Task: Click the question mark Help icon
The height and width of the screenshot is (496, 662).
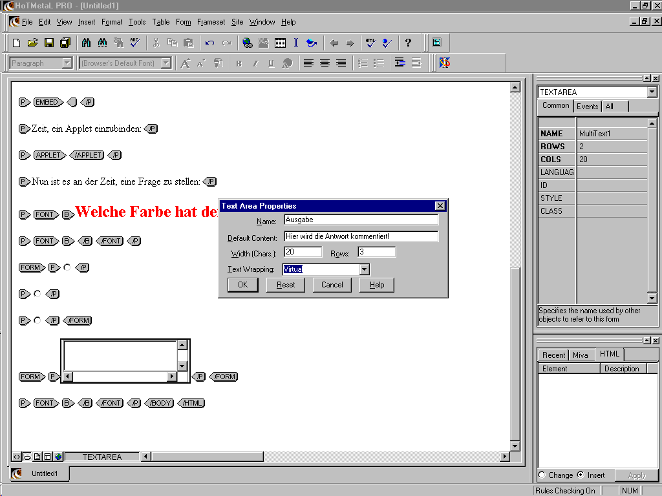Action: pyautogui.click(x=408, y=43)
